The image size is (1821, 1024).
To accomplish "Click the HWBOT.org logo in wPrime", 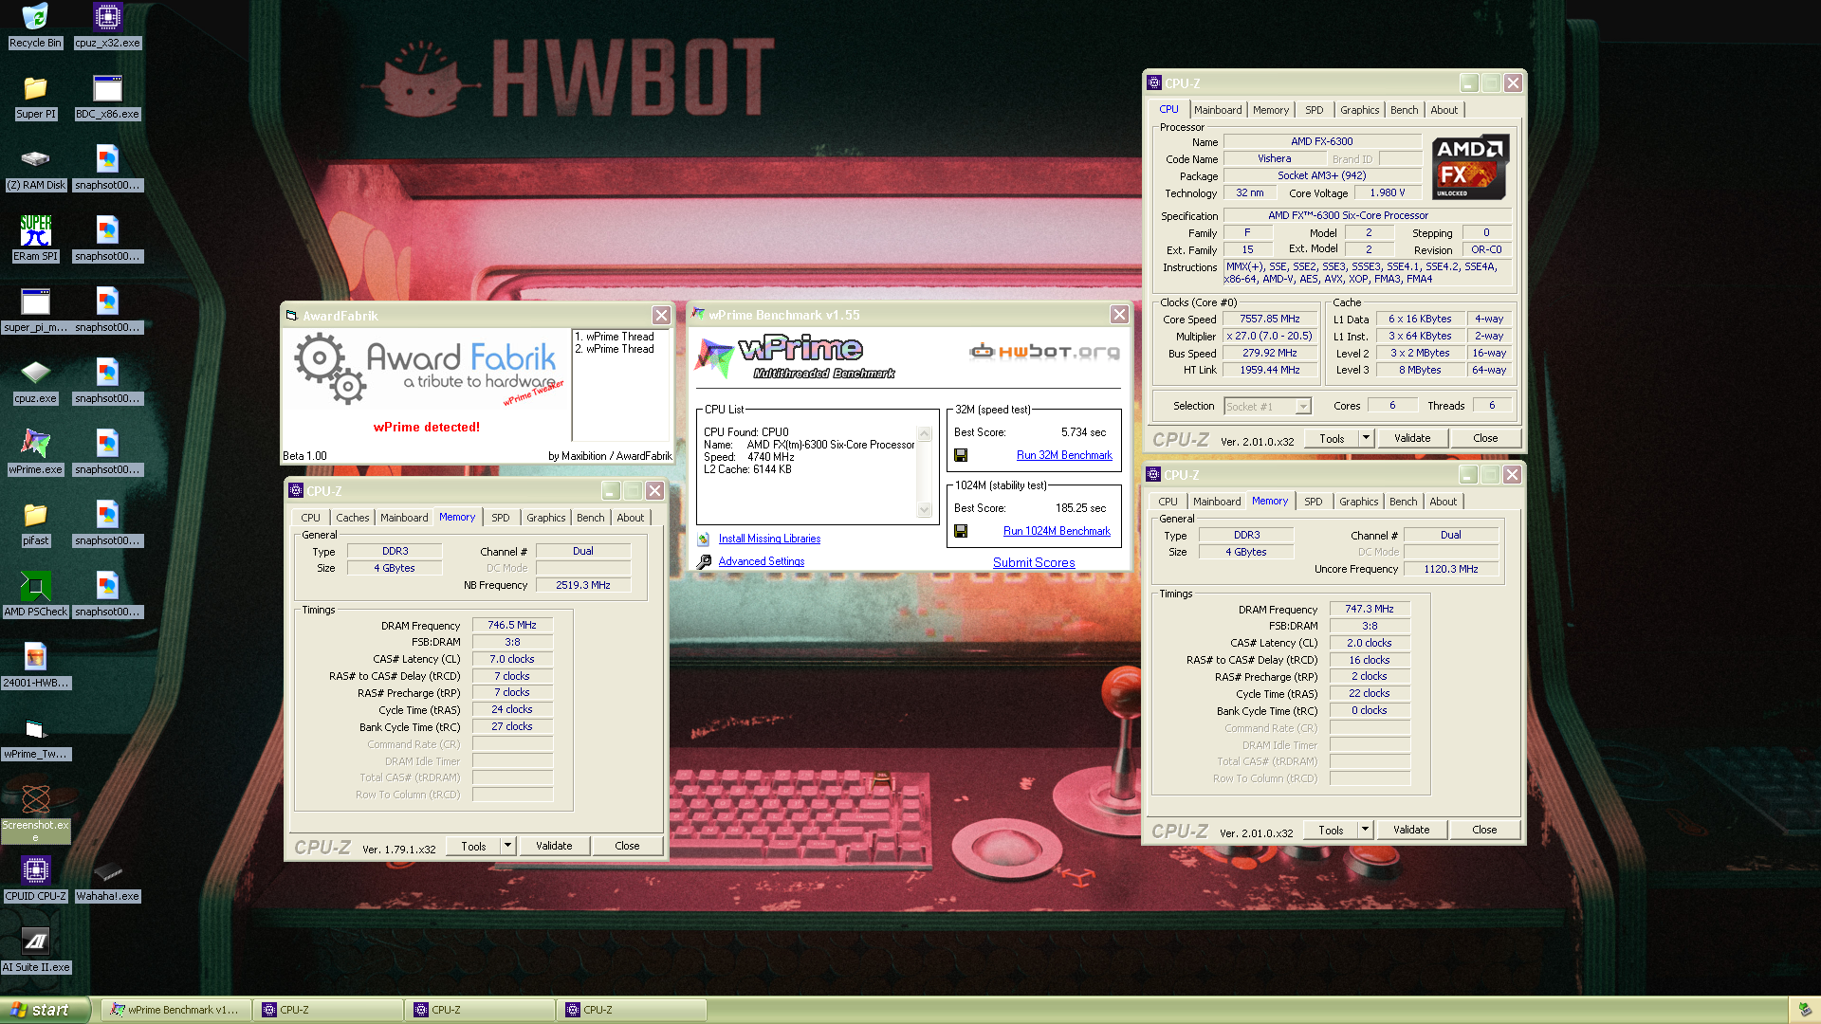I will coord(1044,352).
